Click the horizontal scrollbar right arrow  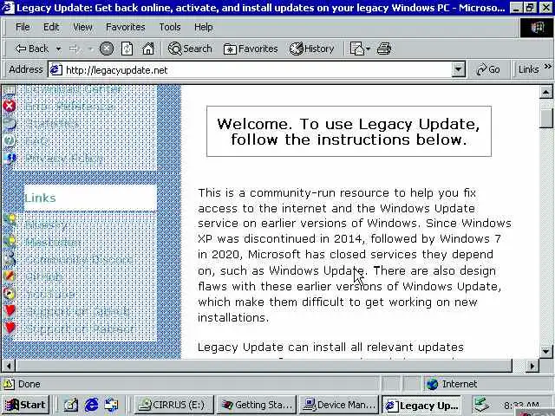(532, 366)
